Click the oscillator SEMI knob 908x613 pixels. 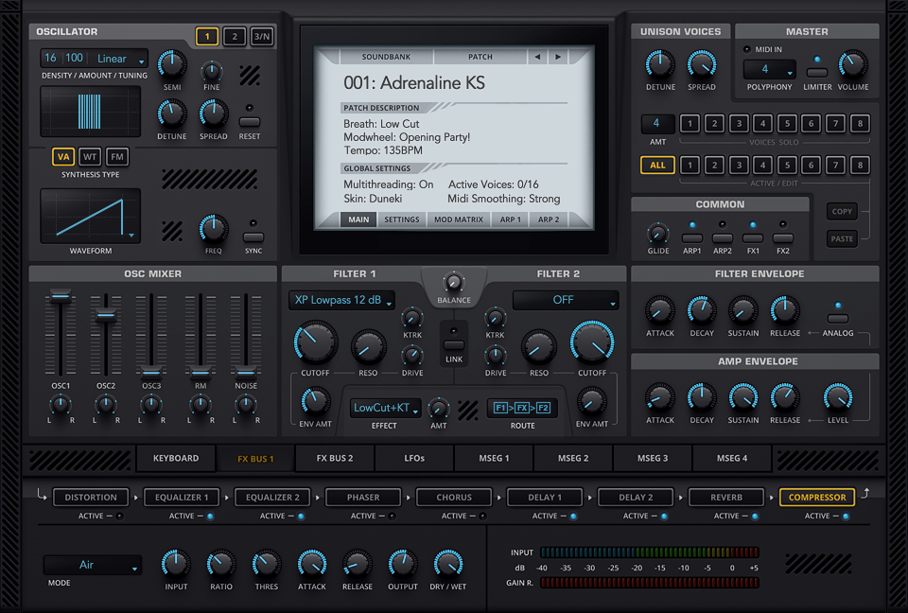click(172, 65)
